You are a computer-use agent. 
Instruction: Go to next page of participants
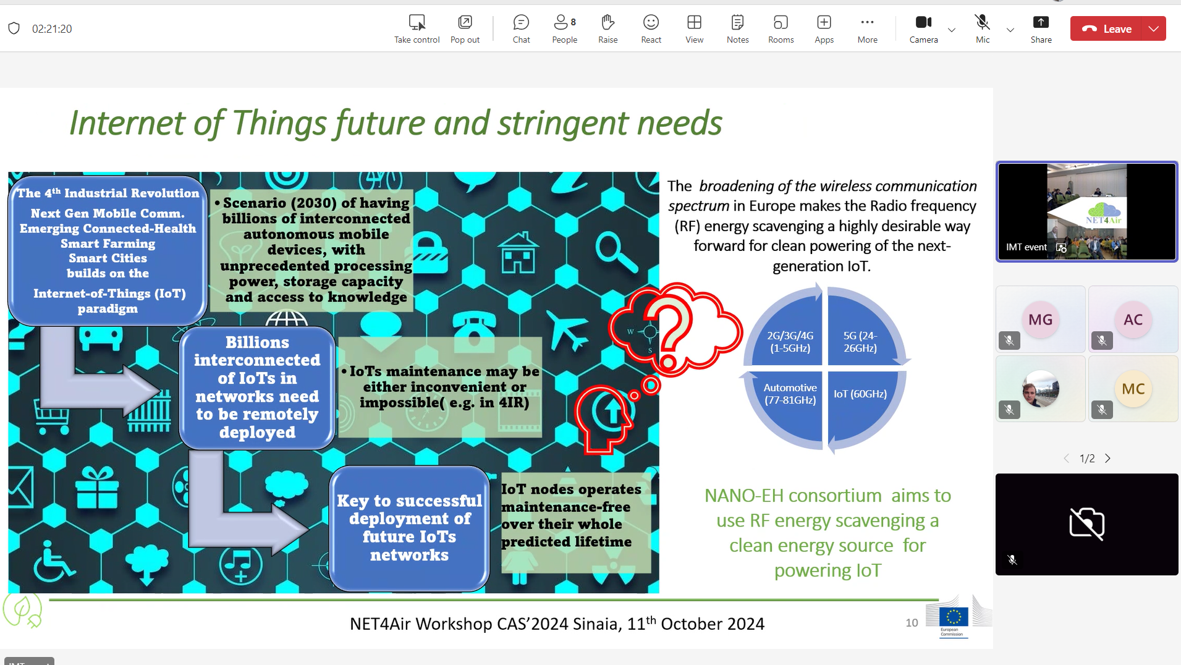pos(1107,458)
